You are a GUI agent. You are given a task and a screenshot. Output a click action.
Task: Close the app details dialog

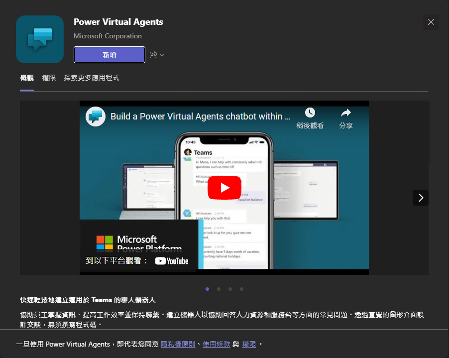(x=431, y=22)
